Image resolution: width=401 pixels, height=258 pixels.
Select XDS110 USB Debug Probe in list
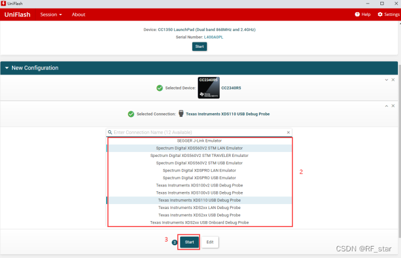click(199, 200)
